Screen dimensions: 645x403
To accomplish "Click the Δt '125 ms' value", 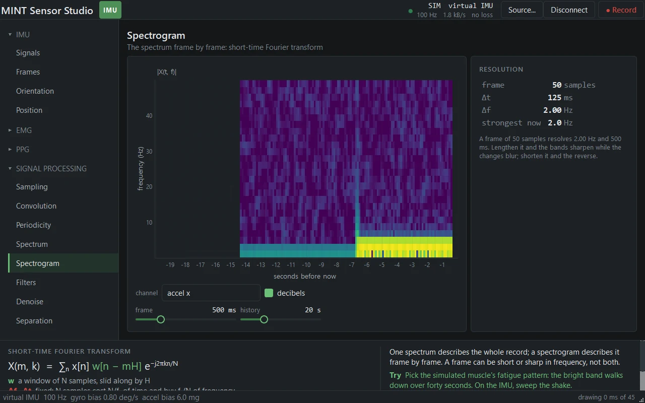I will [x=560, y=98].
